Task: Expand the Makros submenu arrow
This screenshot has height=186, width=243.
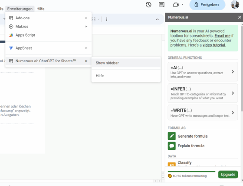Action: point(86,27)
